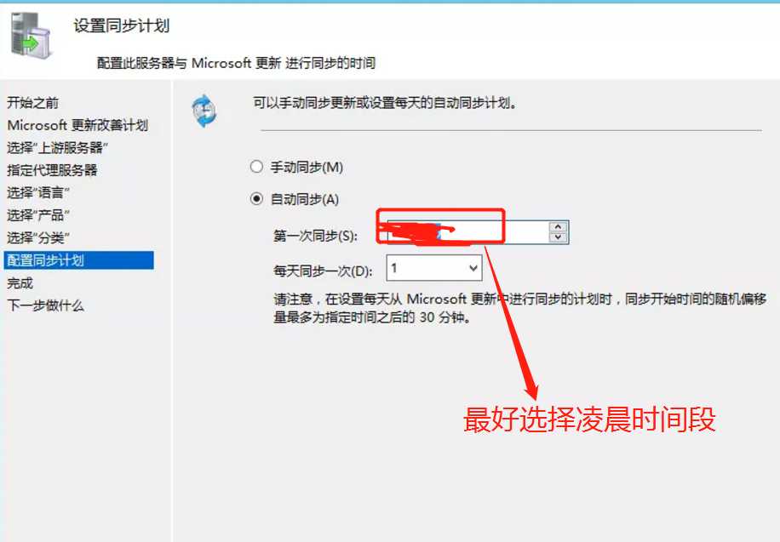Viewport: 780px width, 542px height.
Task: Open Microsoft 更新改善计划 step
Action: coord(77,125)
